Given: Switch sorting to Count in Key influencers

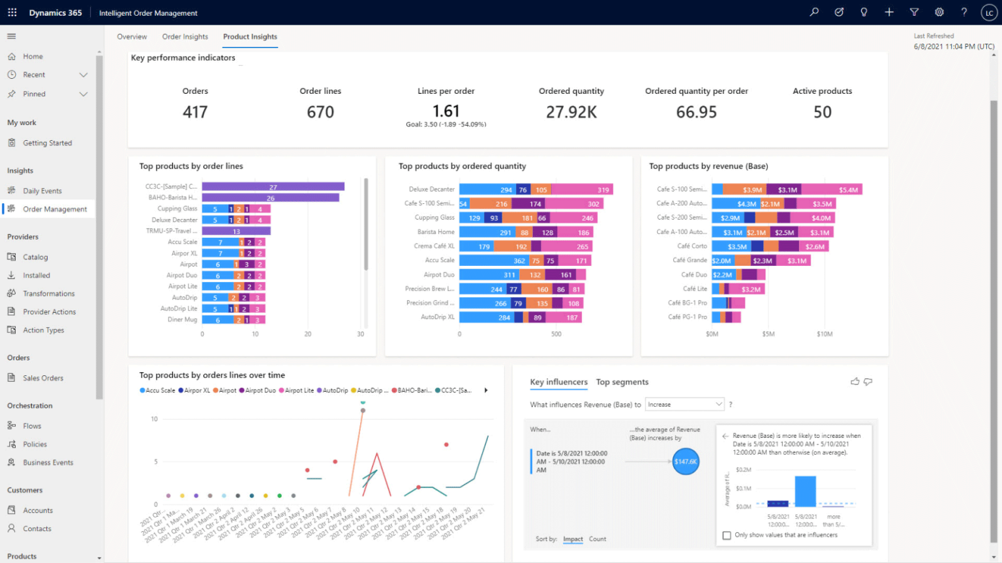Looking at the screenshot, I should coord(598,539).
